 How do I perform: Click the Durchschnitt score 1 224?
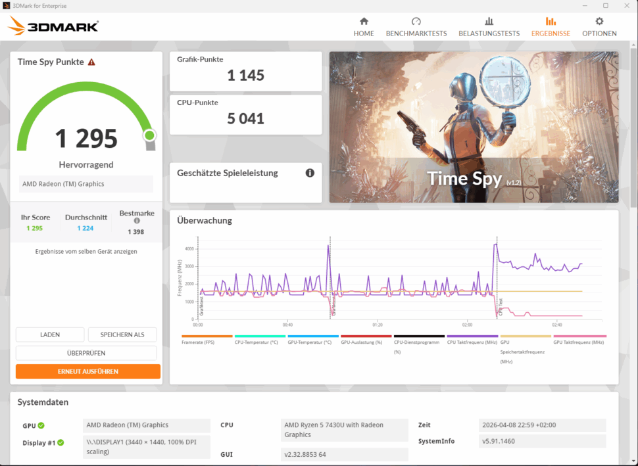(x=86, y=228)
